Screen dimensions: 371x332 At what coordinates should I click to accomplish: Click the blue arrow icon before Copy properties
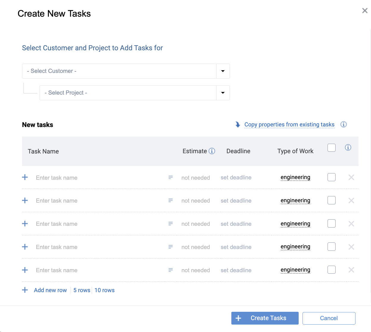point(237,124)
